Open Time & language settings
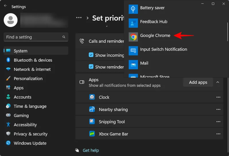 coord(36,106)
